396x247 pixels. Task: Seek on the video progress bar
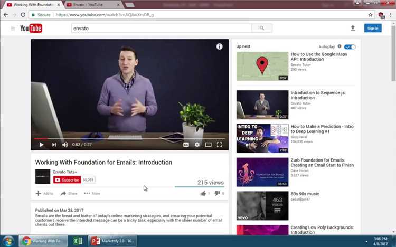click(129, 138)
